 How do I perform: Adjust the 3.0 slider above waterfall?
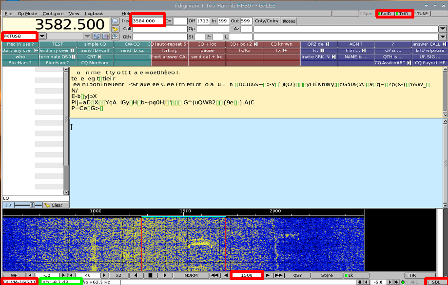(32, 205)
